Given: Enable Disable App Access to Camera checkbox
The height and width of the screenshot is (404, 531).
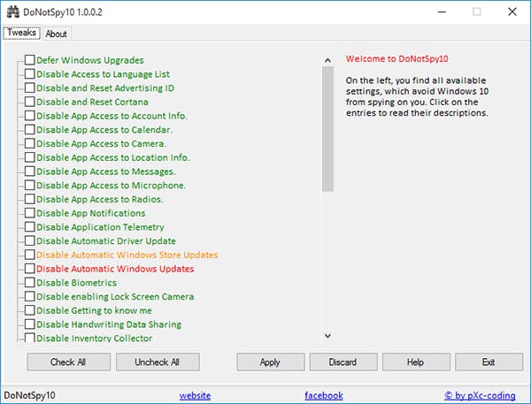Looking at the screenshot, I should click(x=30, y=143).
